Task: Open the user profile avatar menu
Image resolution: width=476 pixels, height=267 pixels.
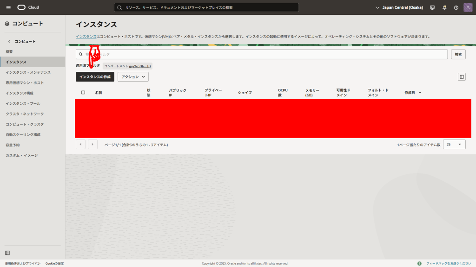Action: (x=468, y=7)
